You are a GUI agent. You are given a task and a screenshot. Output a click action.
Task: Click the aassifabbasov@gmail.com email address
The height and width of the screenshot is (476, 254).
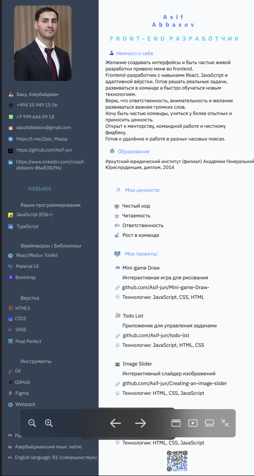[44, 127]
